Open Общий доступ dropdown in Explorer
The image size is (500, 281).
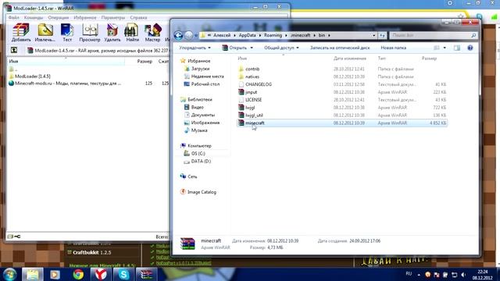[x=281, y=48]
